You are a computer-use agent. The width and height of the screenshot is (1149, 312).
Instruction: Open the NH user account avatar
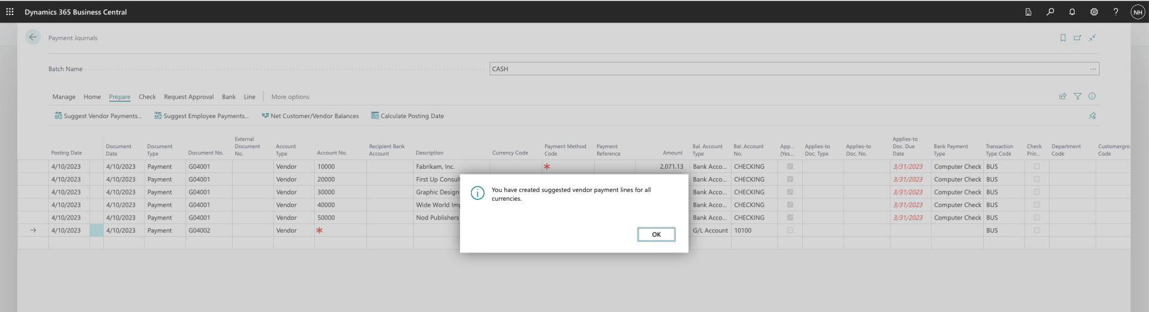1137,12
